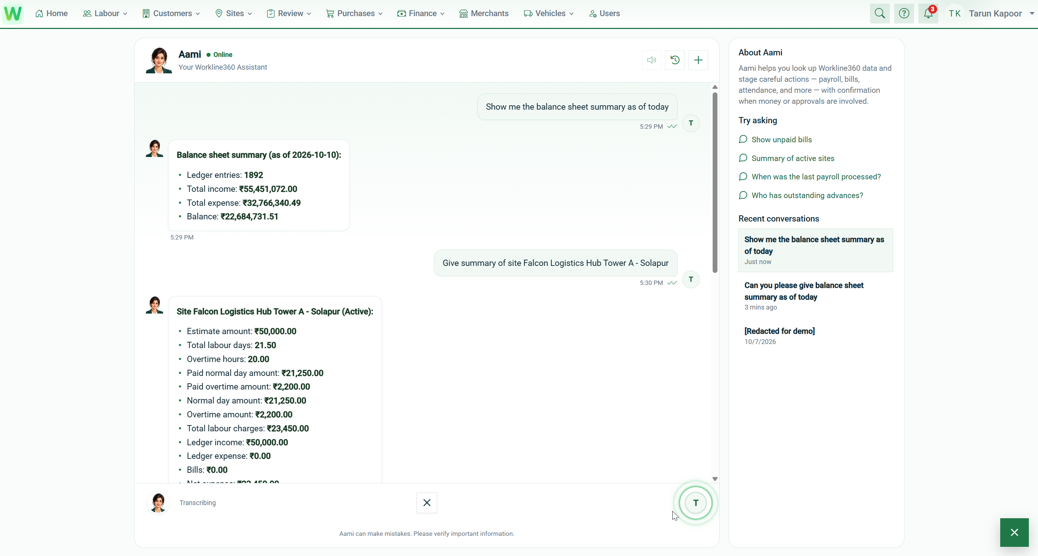Open conversation 'Can you please give balance sheet summary'
The width and height of the screenshot is (1038, 556).
(816, 296)
